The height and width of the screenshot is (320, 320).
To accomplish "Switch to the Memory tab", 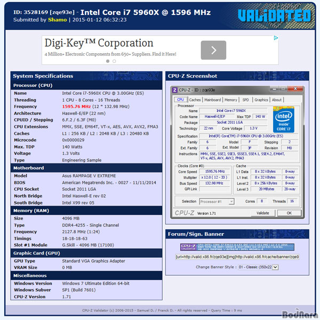I will (230, 100).
